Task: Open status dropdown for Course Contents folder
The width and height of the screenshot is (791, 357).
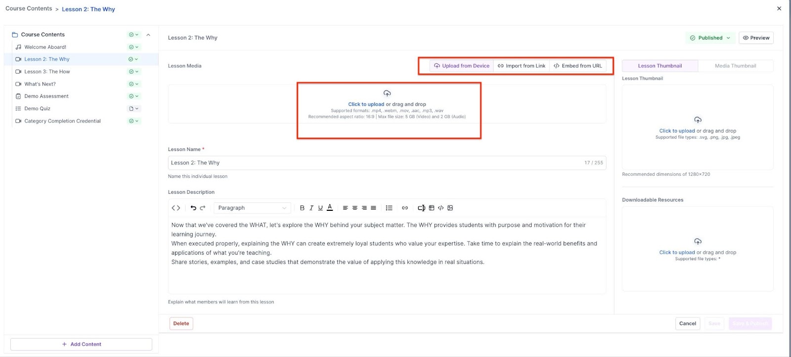Action: [133, 35]
